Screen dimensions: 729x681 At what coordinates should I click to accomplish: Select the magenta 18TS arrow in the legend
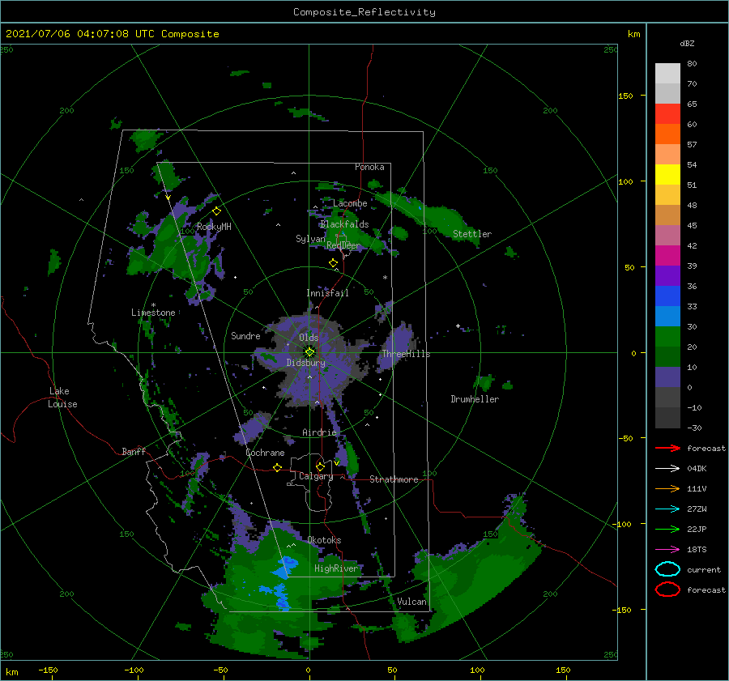pos(667,550)
